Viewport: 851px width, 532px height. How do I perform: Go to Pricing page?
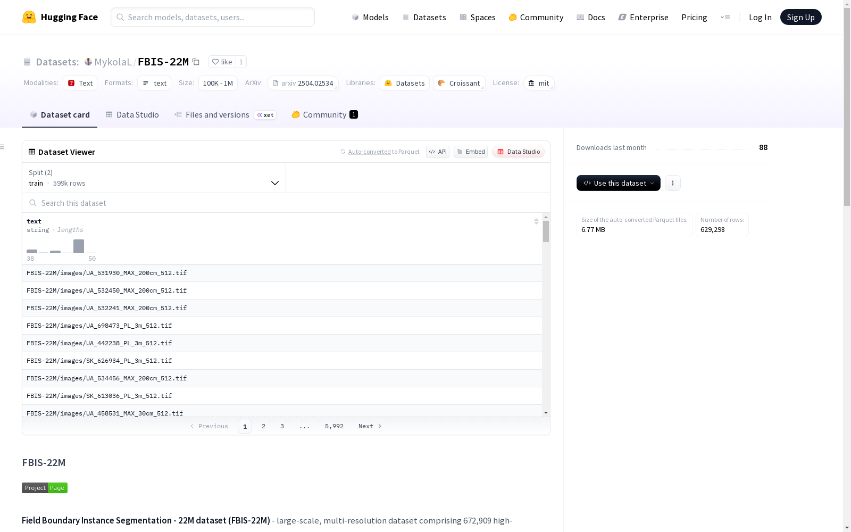point(694,17)
